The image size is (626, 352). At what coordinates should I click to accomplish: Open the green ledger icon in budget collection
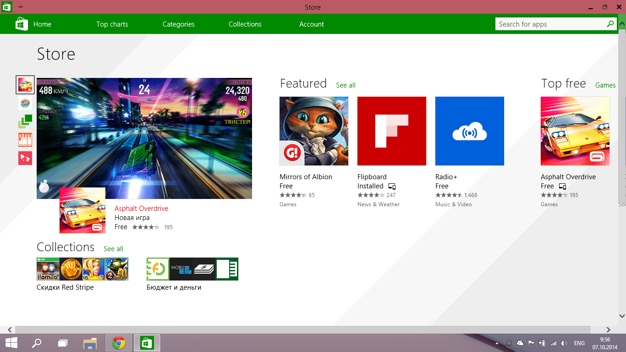[x=227, y=269]
